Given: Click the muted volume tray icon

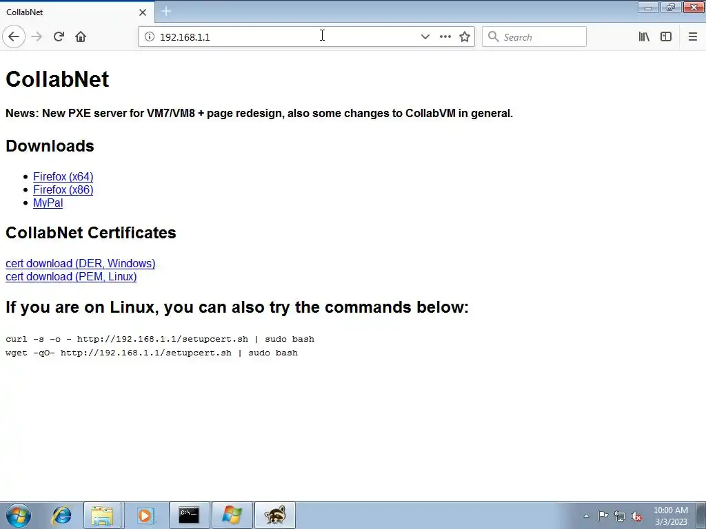Looking at the screenshot, I should coord(636,516).
